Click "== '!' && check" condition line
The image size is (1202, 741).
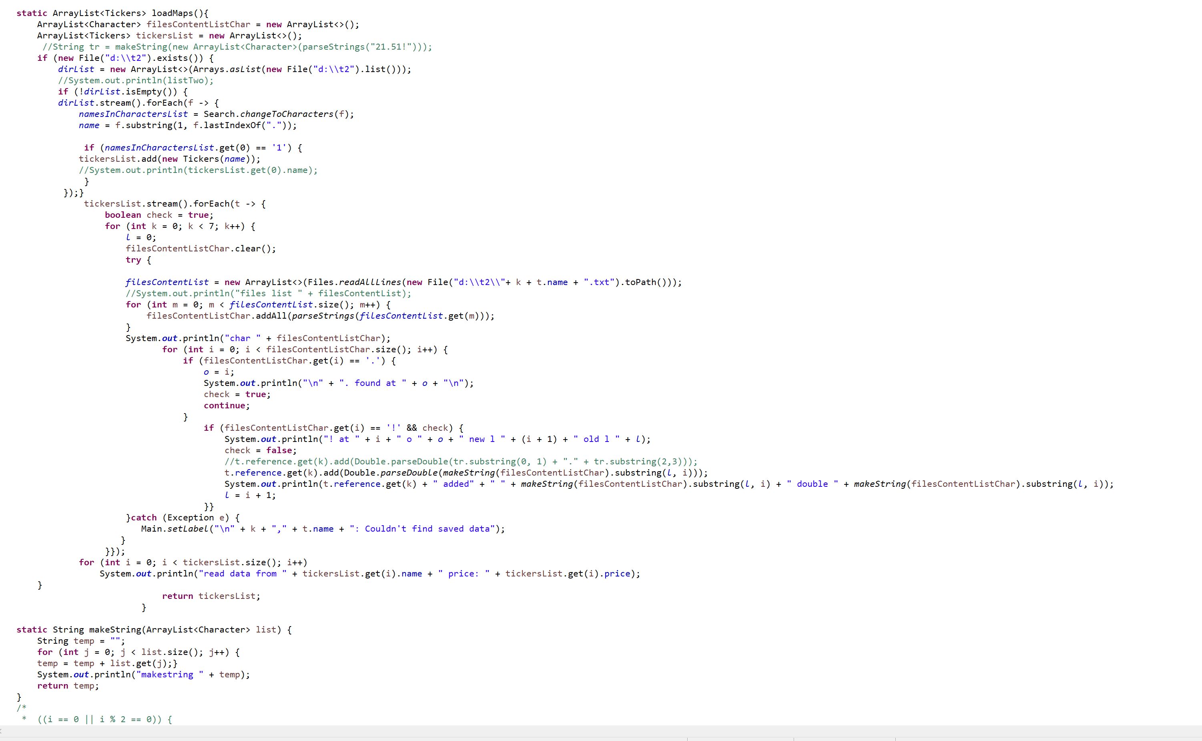334,428
